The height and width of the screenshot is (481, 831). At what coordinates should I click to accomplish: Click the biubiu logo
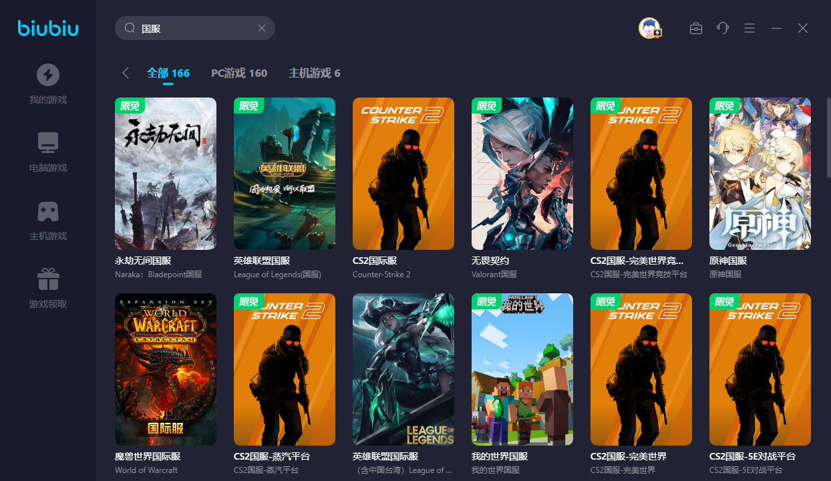click(47, 28)
